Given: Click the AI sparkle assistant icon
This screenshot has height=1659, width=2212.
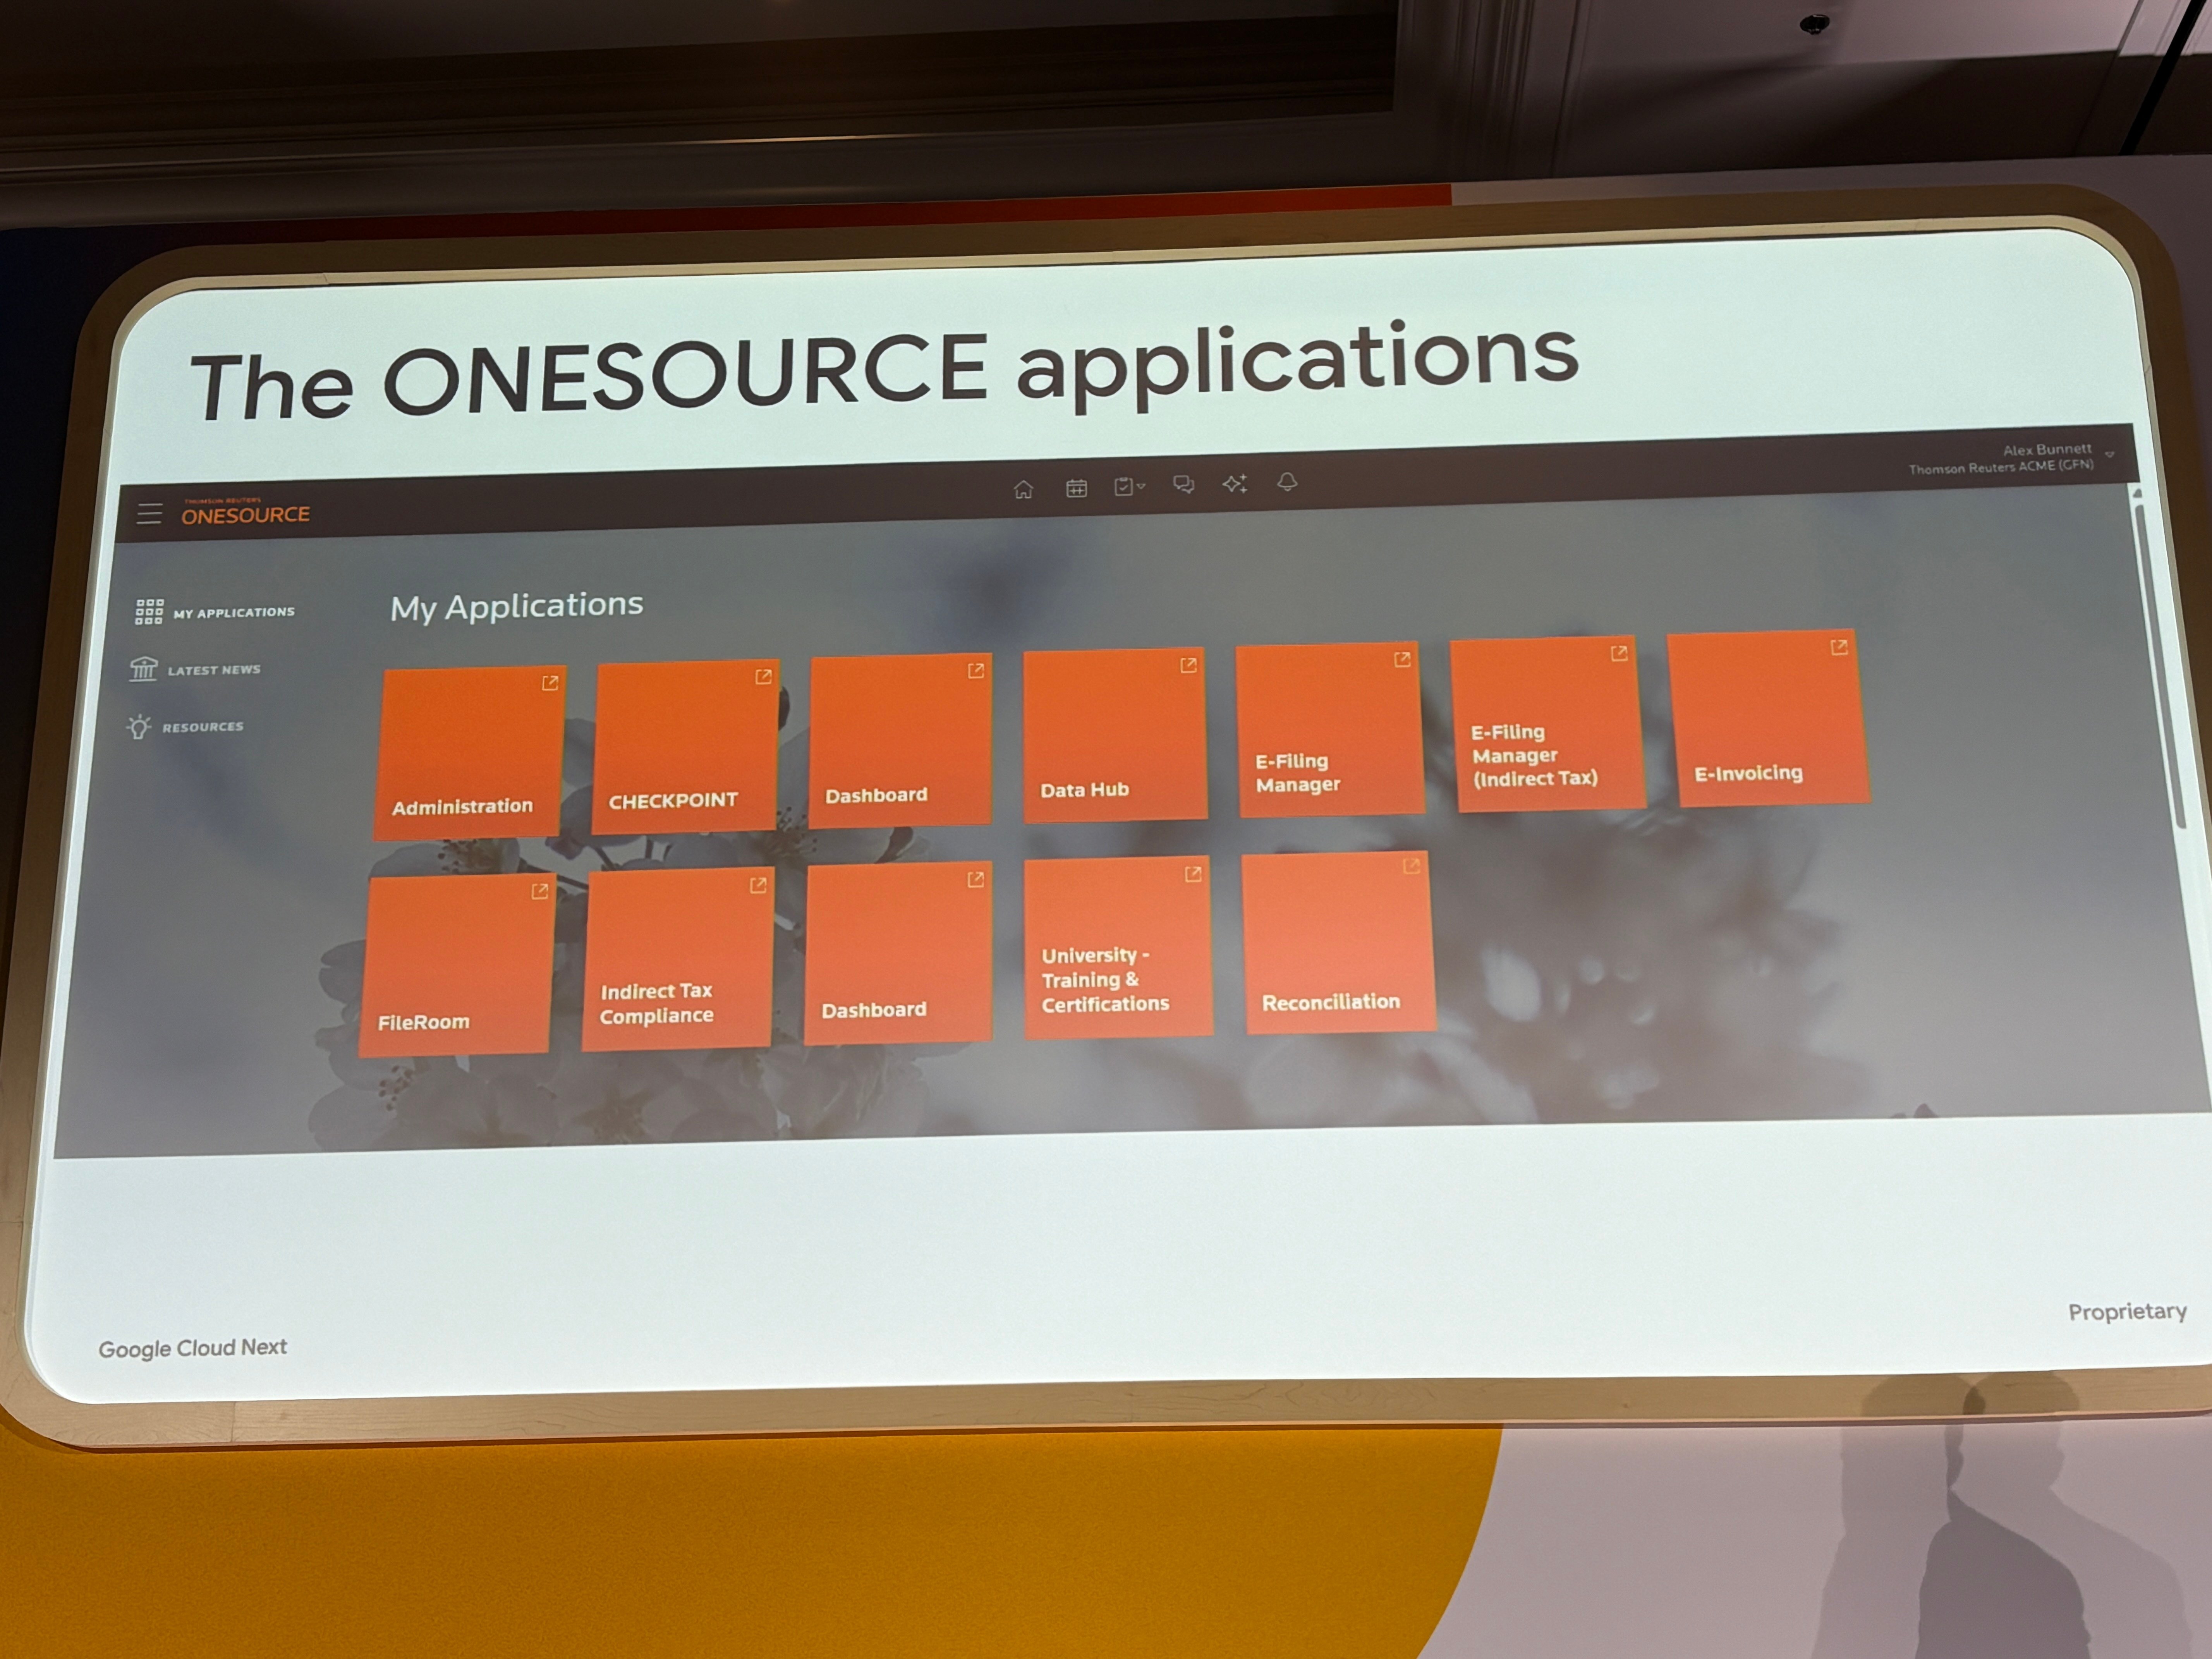Looking at the screenshot, I should (x=1235, y=484).
